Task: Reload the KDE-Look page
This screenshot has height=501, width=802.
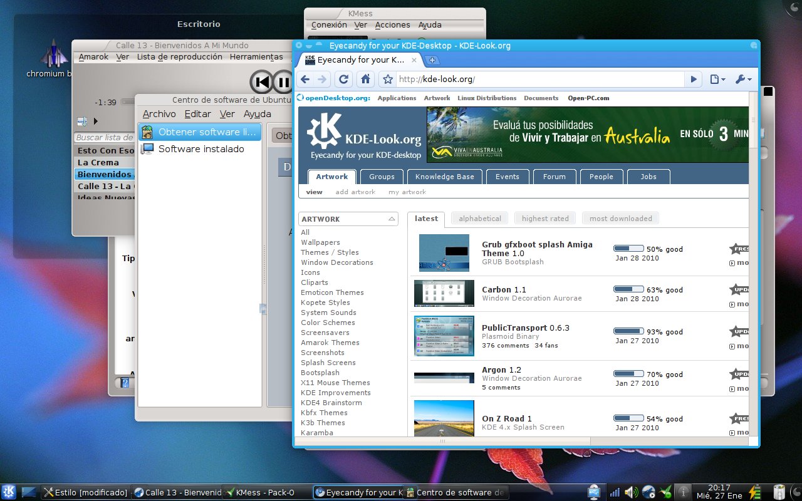Action: tap(343, 79)
